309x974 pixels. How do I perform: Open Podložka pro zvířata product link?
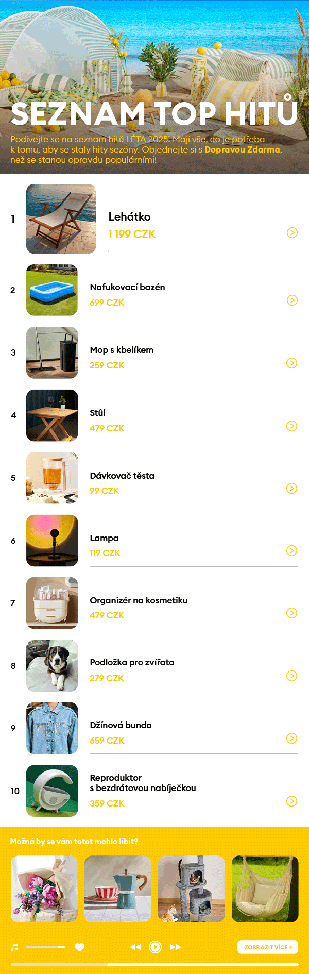coord(132,662)
